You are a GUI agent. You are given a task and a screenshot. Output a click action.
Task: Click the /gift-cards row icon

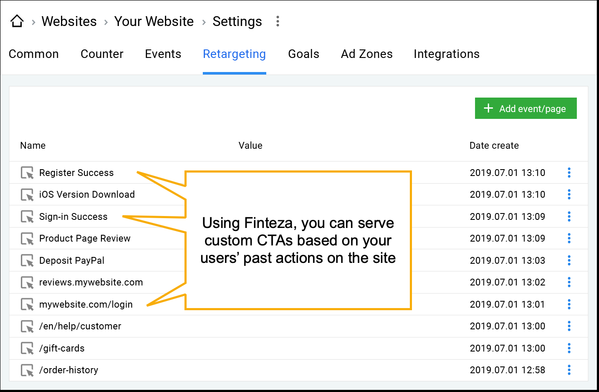(x=27, y=348)
